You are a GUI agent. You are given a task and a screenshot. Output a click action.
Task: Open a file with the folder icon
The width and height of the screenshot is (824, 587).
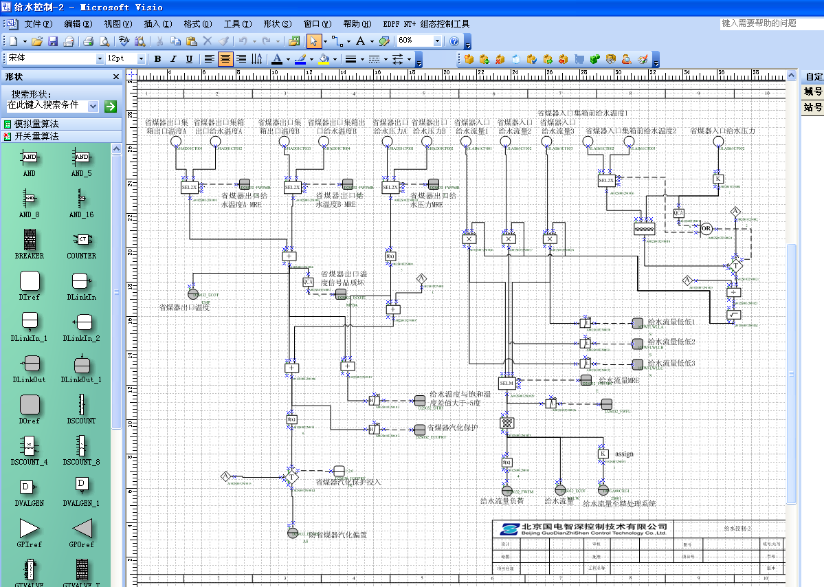[37, 41]
